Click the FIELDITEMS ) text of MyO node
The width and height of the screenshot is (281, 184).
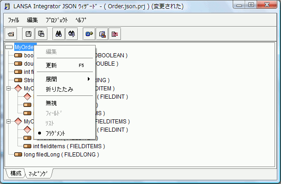click(x=112, y=122)
